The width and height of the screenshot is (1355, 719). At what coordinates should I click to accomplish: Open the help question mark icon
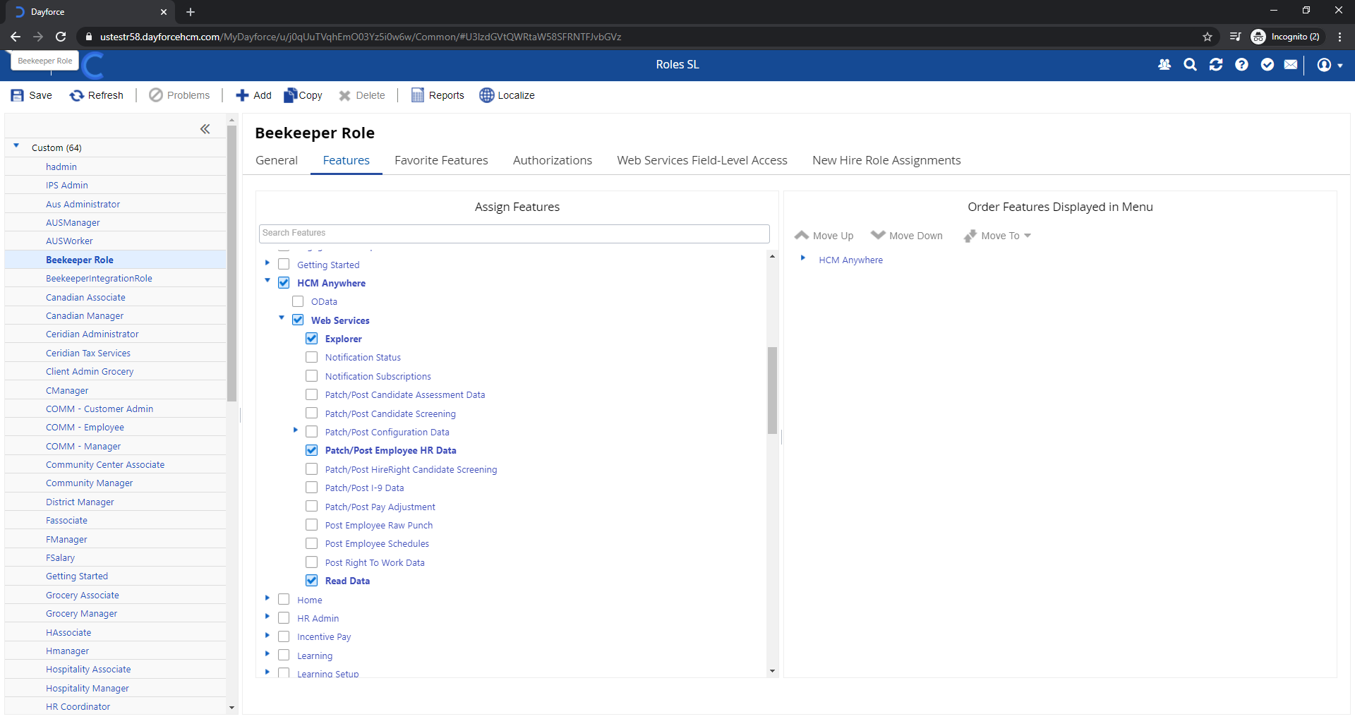pyautogui.click(x=1241, y=64)
